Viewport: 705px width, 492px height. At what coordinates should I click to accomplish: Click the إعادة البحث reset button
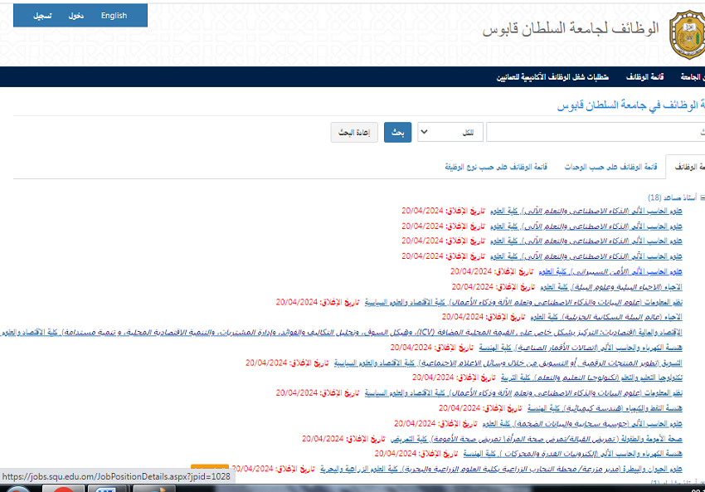pyautogui.click(x=355, y=133)
